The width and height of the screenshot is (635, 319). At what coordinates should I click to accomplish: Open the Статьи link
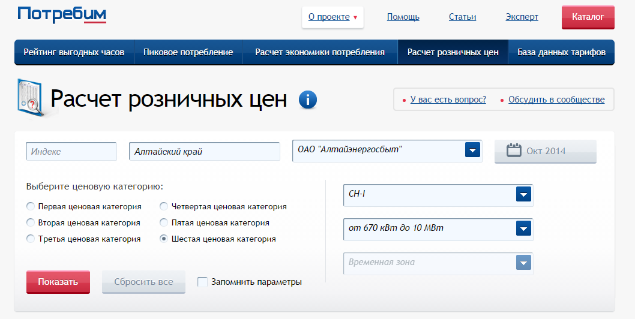tap(463, 17)
